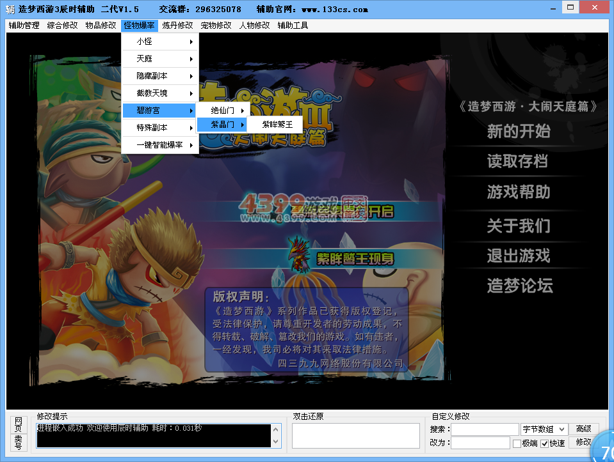
Task: Expand the 天庭 submenu
Action: click(x=160, y=59)
